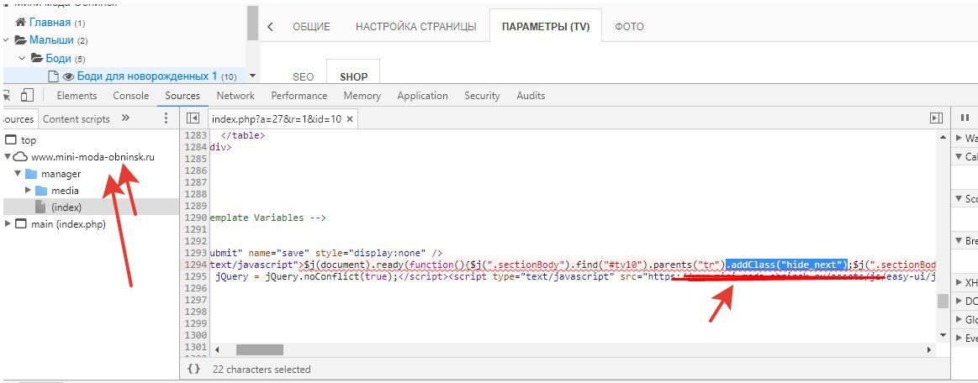Click the media folder icon
Viewport: 978px width, 383px height.
pos(42,191)
